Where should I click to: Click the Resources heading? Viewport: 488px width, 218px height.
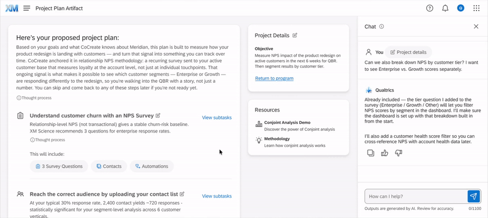[267, 110]
